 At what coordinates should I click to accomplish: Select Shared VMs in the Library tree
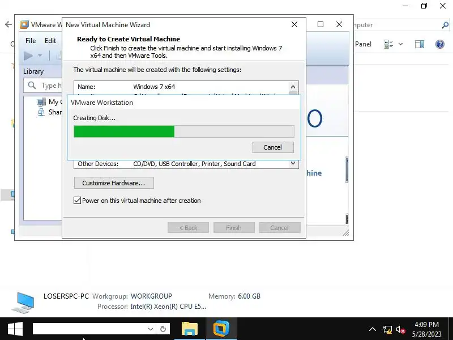click(49, 112)
